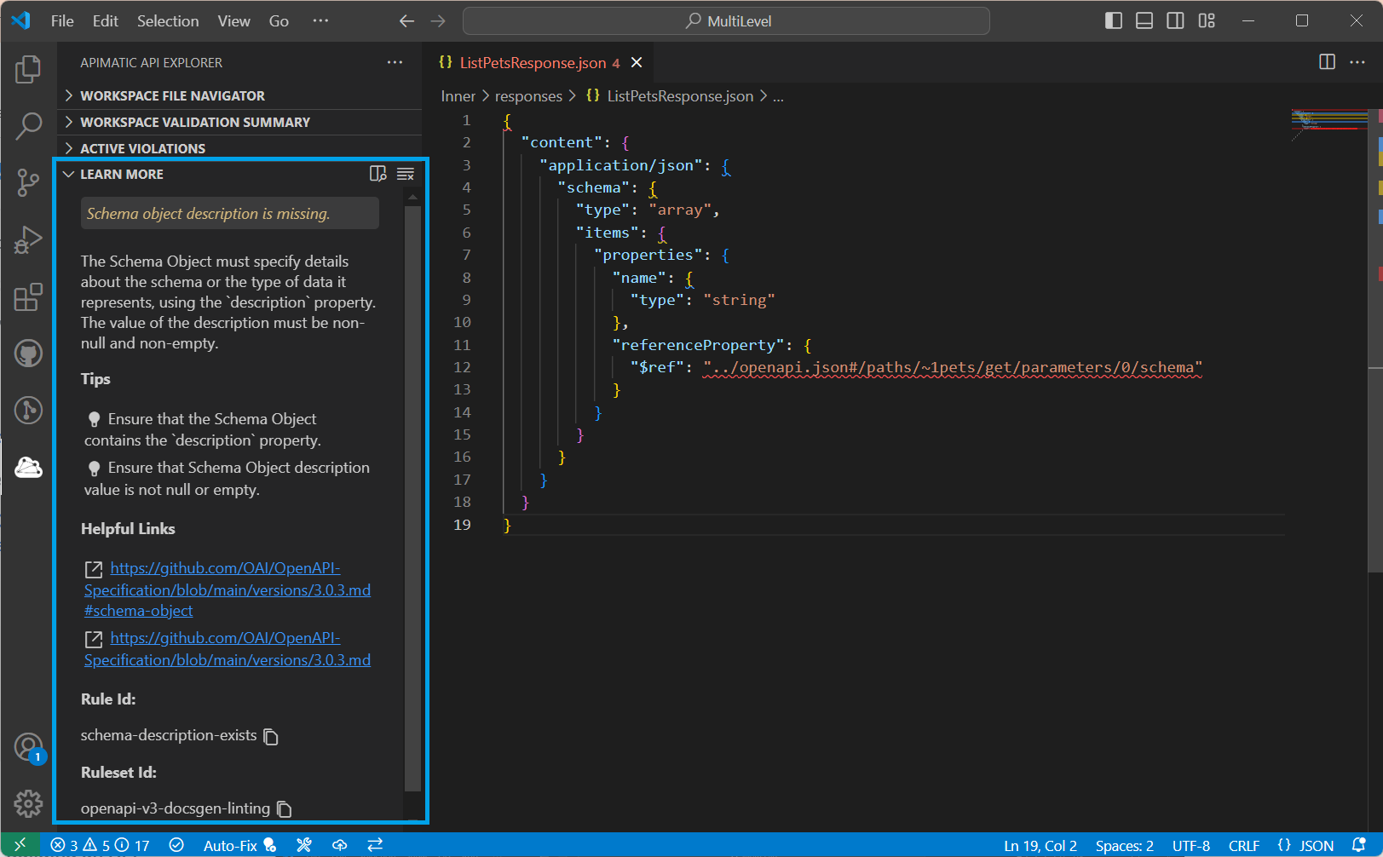Open the schema-object OpenAPI spec link

227,590
